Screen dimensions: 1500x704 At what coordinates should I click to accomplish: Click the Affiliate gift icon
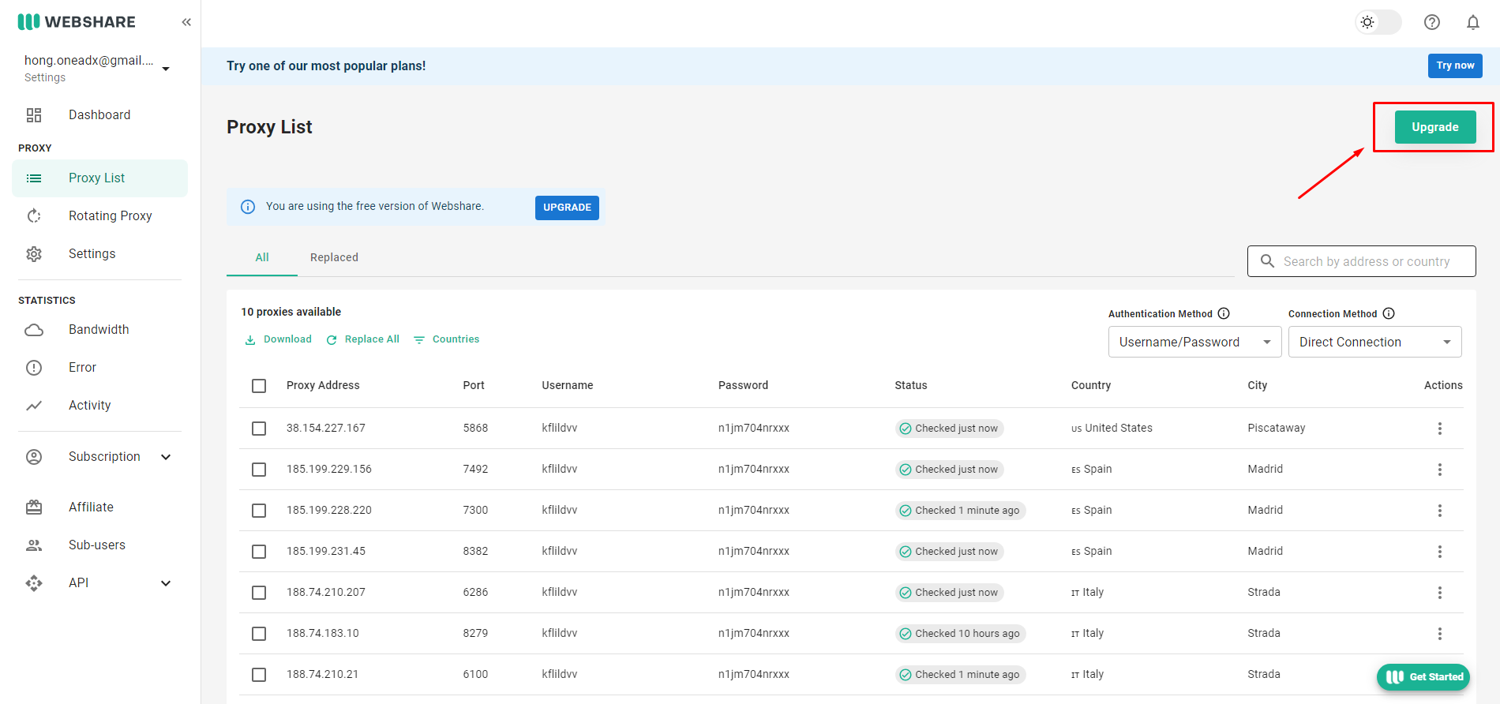(34, 507)
